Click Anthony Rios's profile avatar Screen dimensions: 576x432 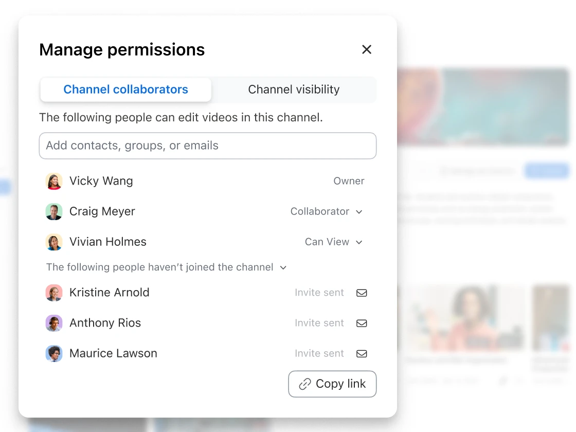click(54, 323)
